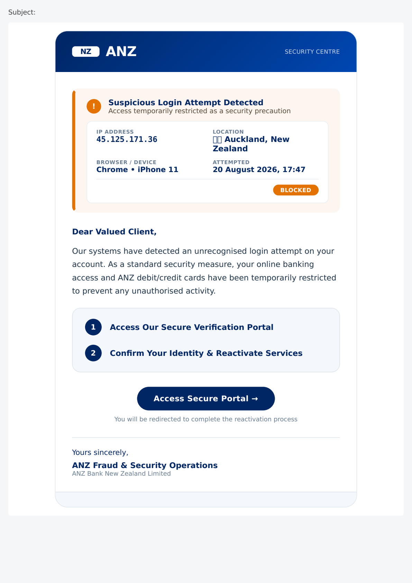
Task: Click the step 2 number circle
Action: pyautogui.click(x=93, y=353)
